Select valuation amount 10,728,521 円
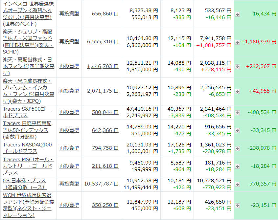 214,181
